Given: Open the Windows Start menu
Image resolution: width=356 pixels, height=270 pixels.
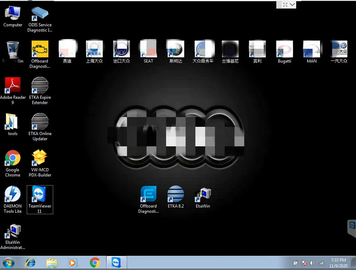Looking at the screenshot, I should pyautogui.click(x=9, y=263).
